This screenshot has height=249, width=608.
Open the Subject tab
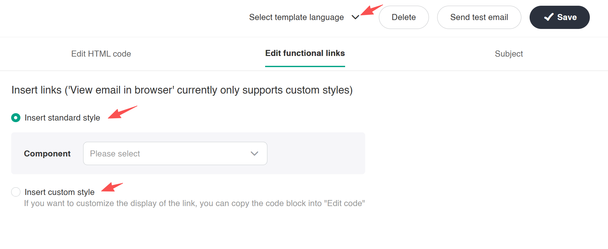(x=509, y=54)
